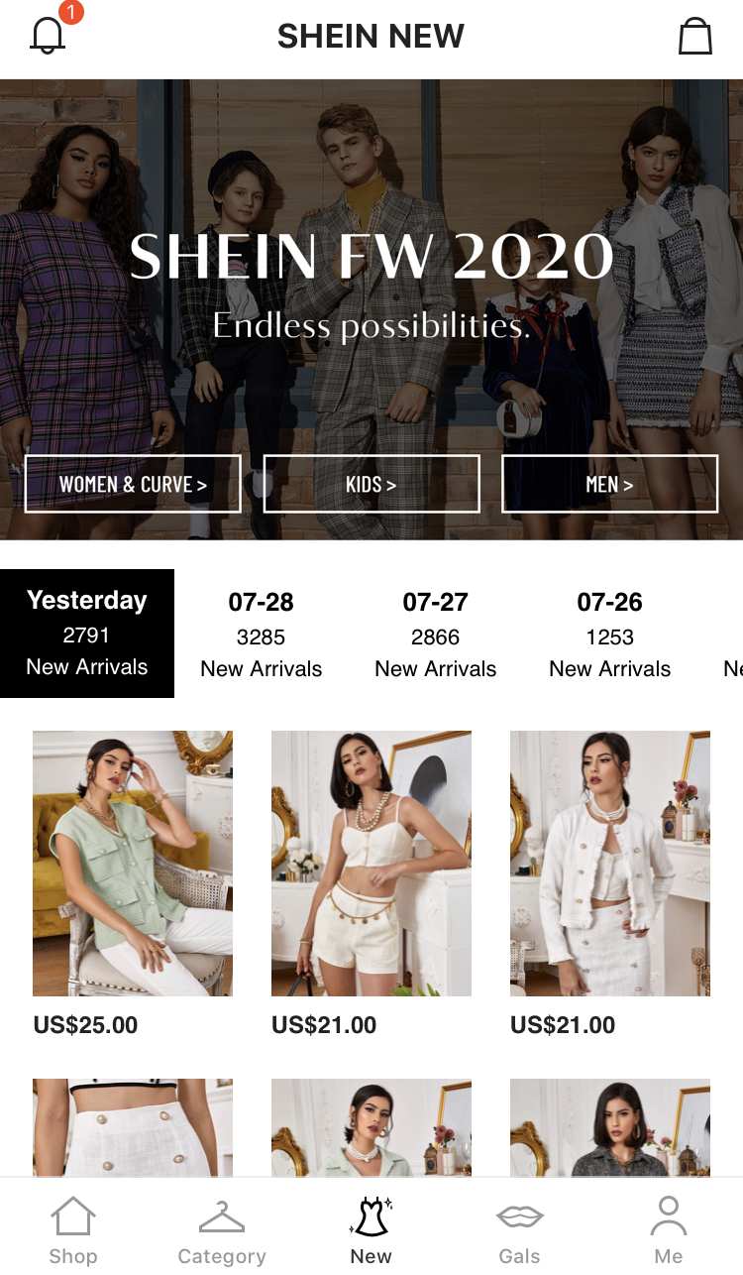Switch to the 07-28 arrivals tab
This screenshot has width=743, height=1275.
click(x=262, y=635)
